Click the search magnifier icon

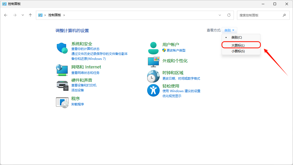click(x=284, y=15)
